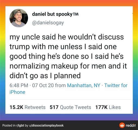View the 517 Quote Tweets
Screen dimensions: 138x130
coord(70,107)
